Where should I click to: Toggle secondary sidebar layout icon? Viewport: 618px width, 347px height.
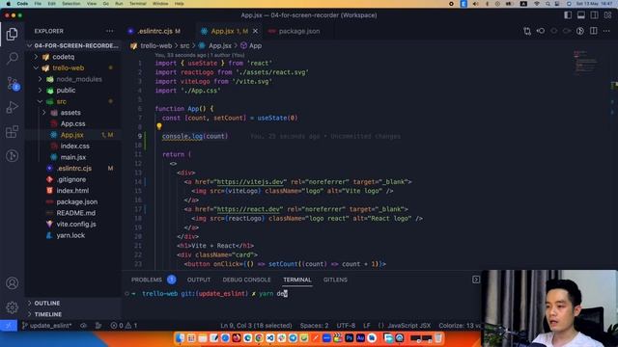595,15
